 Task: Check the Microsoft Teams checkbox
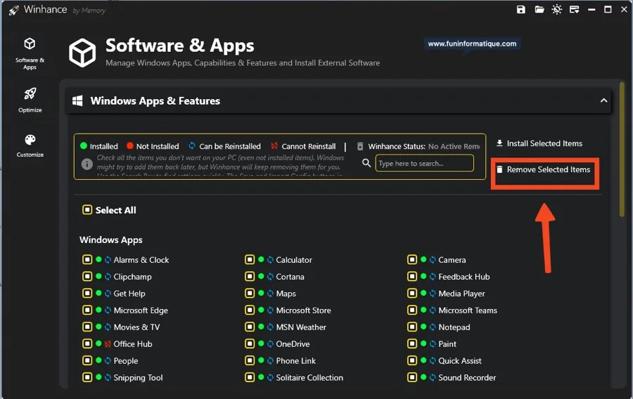pyautogui.click(x=411, y=310)
